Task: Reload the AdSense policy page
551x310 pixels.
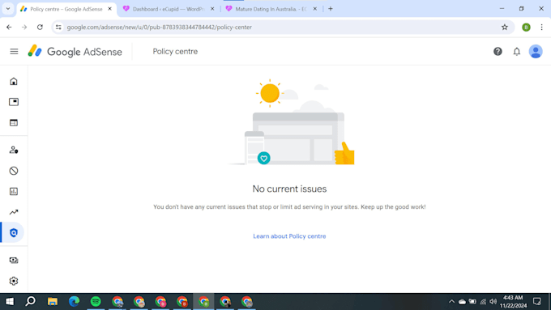Action: coord(40,27)
